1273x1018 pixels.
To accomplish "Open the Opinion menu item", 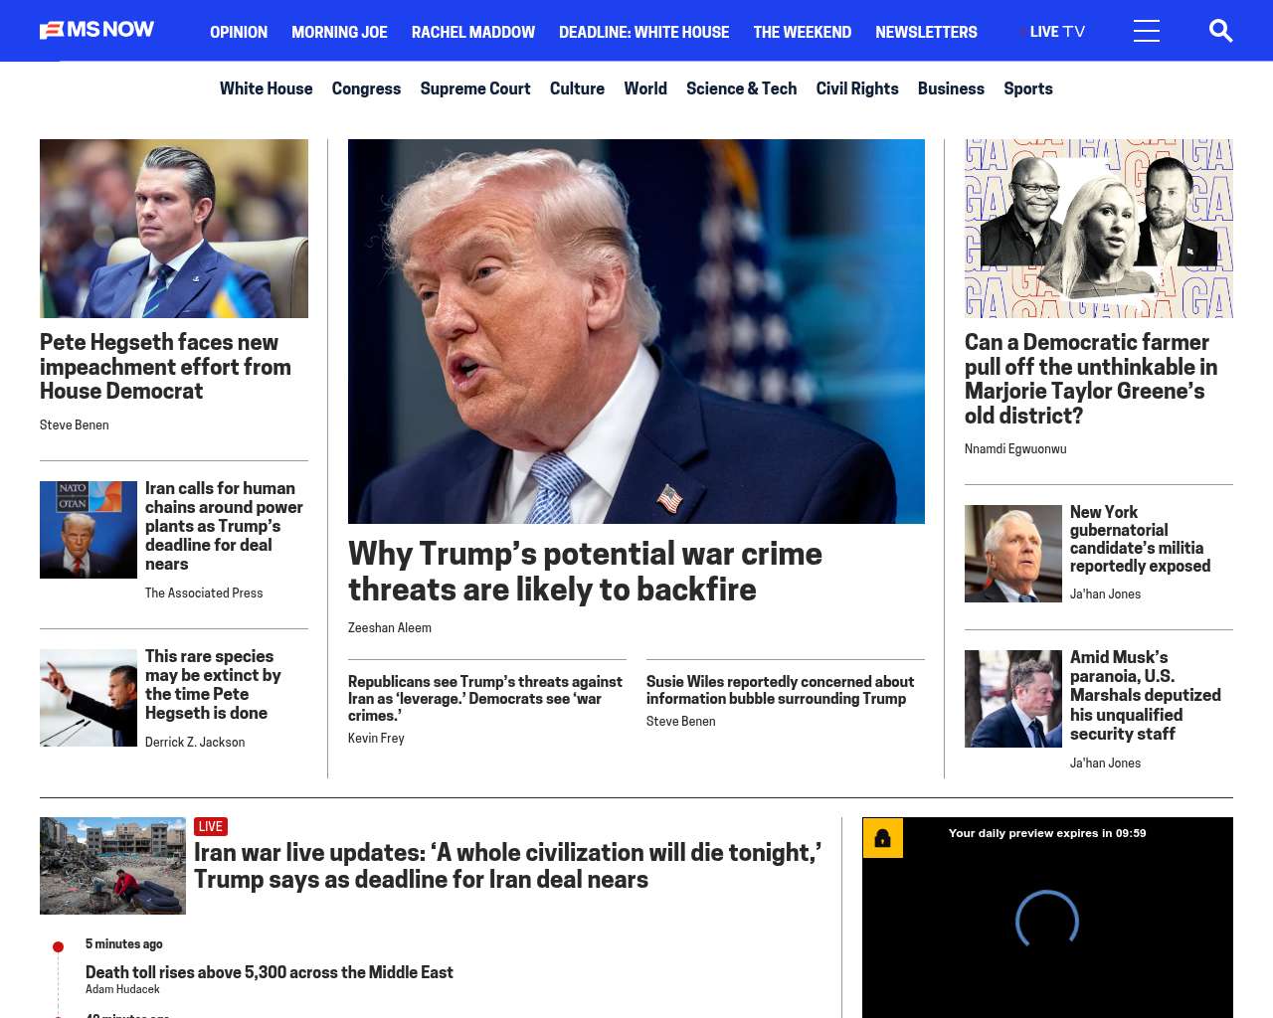I will [239, 32].
